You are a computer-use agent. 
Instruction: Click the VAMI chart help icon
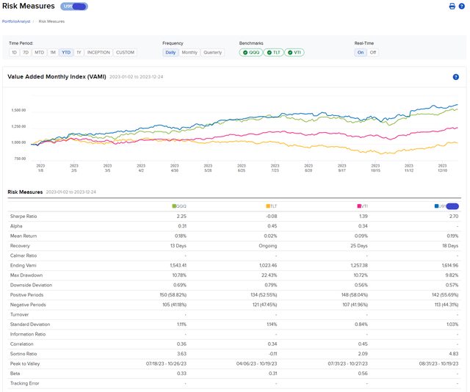pyautogui.click(x=455, y=76)
